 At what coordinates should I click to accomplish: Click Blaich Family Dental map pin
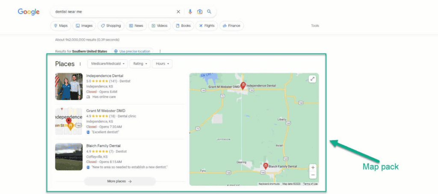(265, 165)
